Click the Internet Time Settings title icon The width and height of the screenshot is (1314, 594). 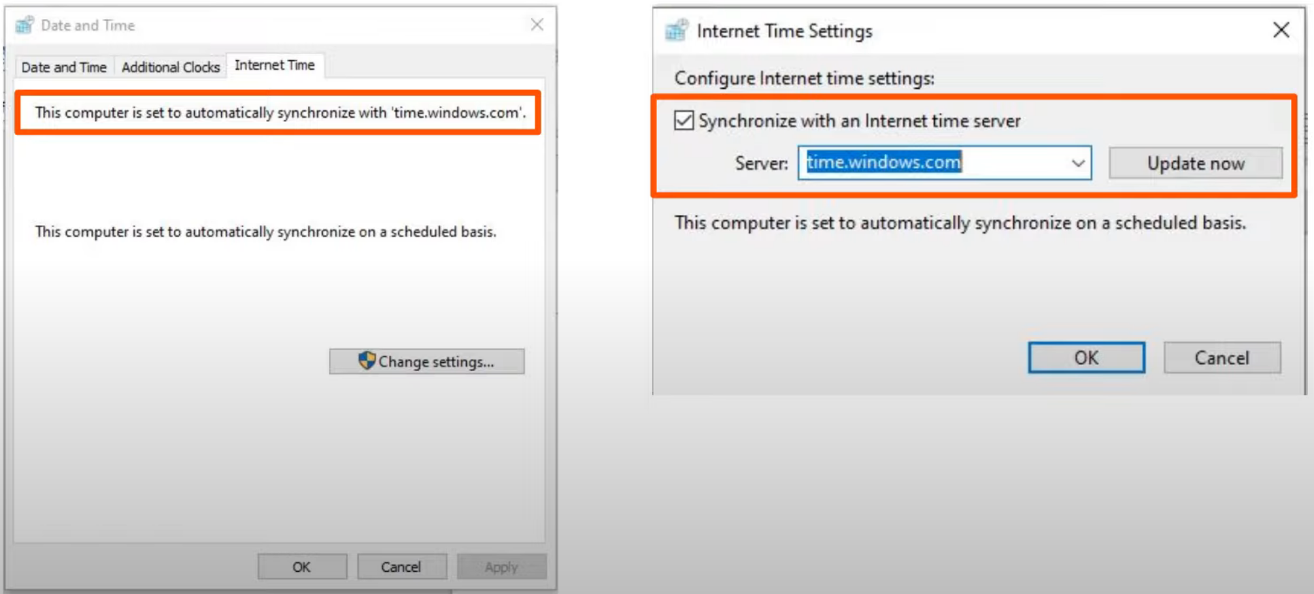click(677, 31)
